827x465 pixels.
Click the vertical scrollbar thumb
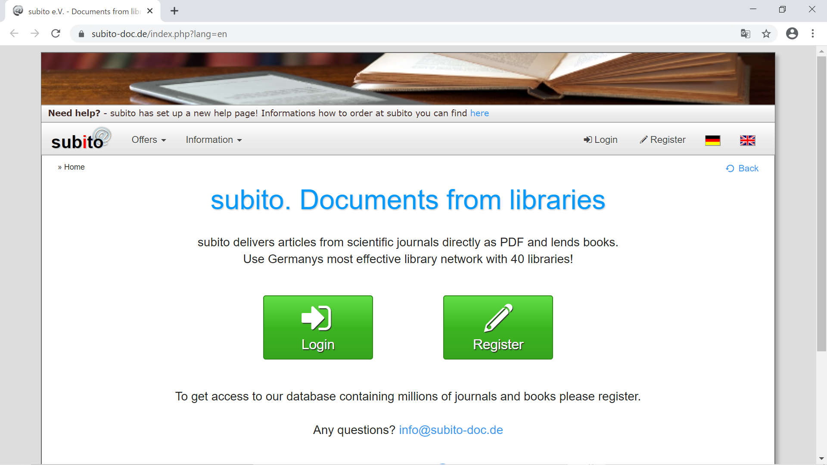(821, 204)
